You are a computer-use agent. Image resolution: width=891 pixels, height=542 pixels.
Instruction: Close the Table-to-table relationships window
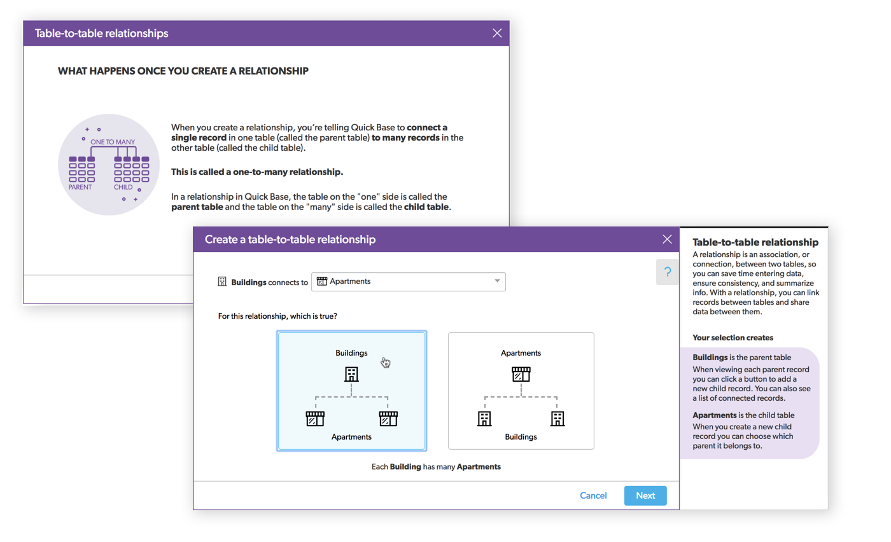coord(497,33)
